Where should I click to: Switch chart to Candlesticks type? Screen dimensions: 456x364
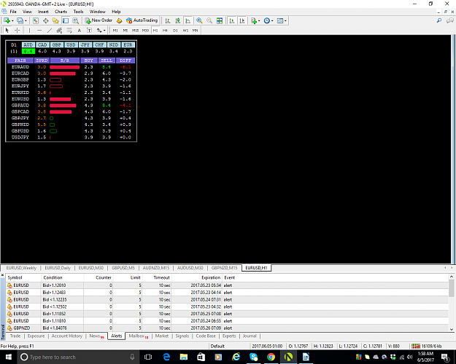click(x=178, y=20)
